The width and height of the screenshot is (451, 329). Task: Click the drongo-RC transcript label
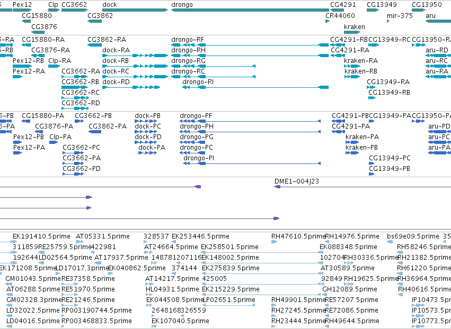click(x=188, y=71)
